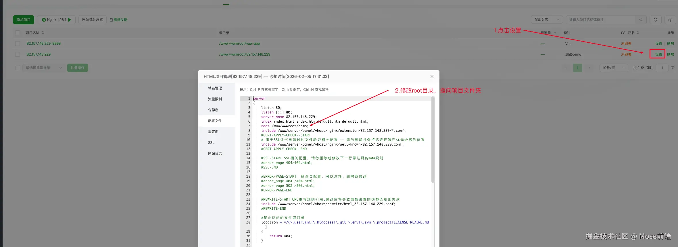Switch to 重定向 tab
Viewport: 678px width, 247px height.
[x=213, y=132]
